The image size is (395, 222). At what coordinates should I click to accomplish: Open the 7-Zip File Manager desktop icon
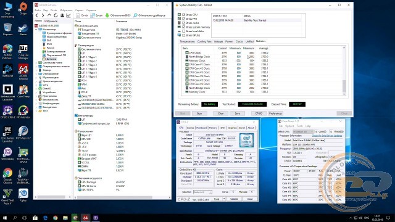pos(23,52)
